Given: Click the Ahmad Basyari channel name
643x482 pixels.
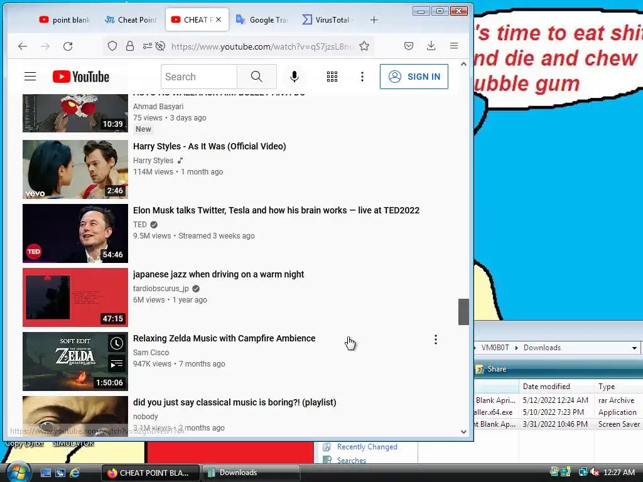Looking at the screenshot, I should coord(158,107).
